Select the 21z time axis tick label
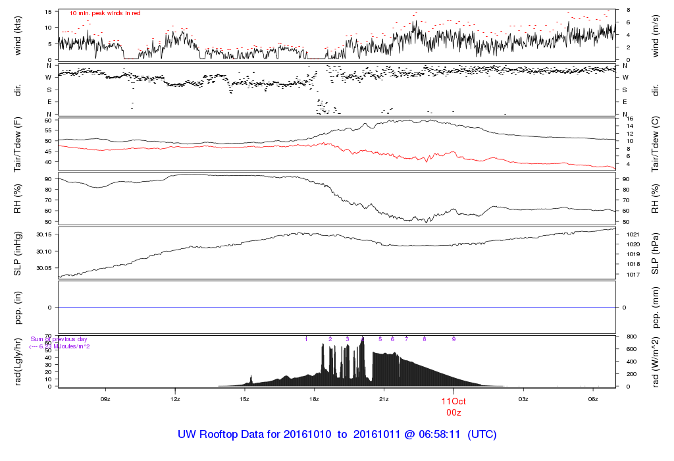This screenshot has width=674, height=461. [384, 400]
